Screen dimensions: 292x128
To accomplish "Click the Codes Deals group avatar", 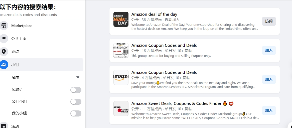I will click(x=121, y=108).
